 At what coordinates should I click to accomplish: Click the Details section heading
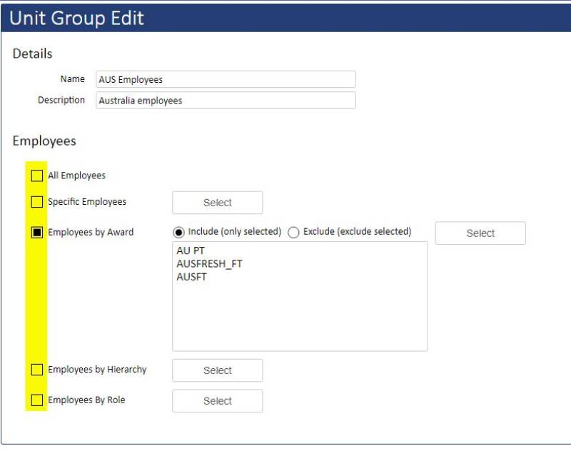coord(32,54)
